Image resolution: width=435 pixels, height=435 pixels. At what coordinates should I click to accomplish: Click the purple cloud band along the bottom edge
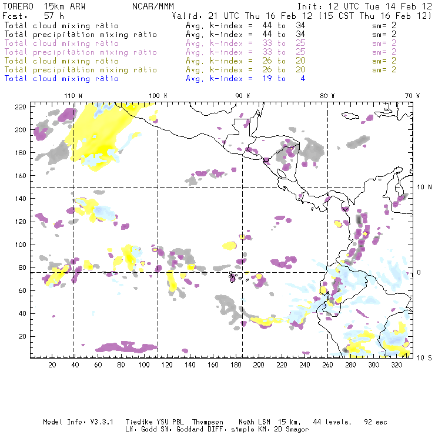[126, 347]
